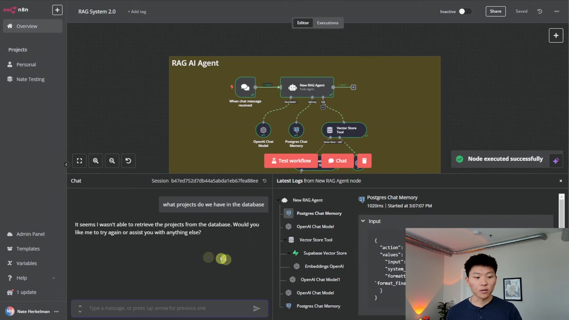Open the Nate Testing project

(30, 79)
